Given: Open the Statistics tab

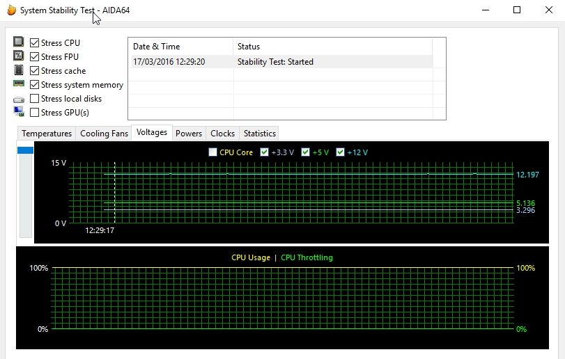Looking at the screenshot, I should [259, 134].
